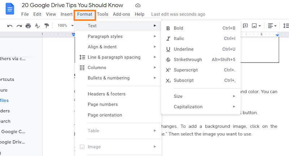Expand Bullets & numbering submenu
The width and height of the screenshot is (289, 156).
[x=118, y=78]
